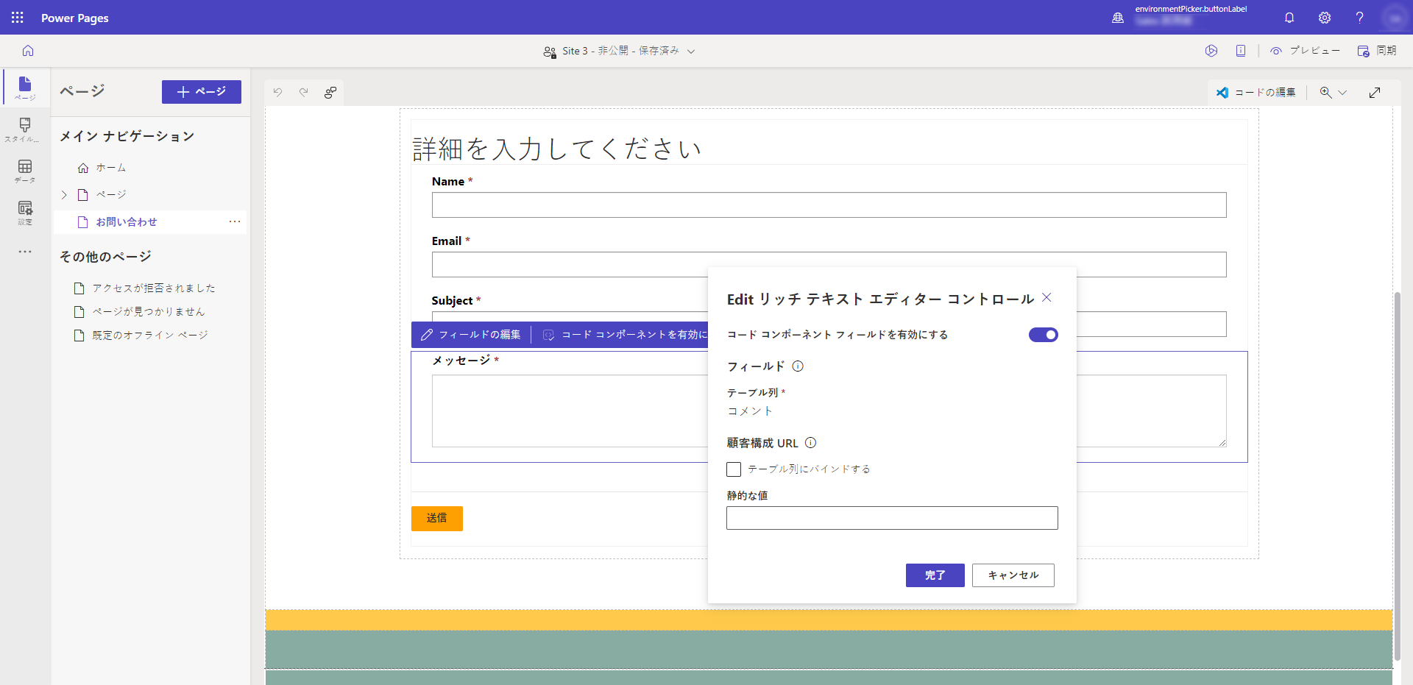This screenshot has width=1413, height=685.
Task: Select the Styling workspace in the sidebar
Action: pos(25,129)
